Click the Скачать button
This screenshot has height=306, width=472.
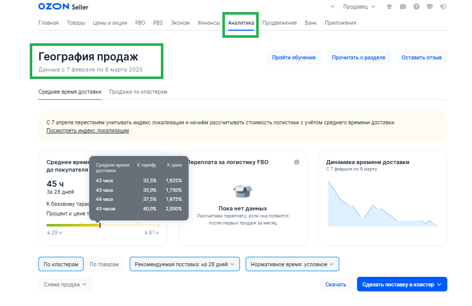tap(335, 284)
